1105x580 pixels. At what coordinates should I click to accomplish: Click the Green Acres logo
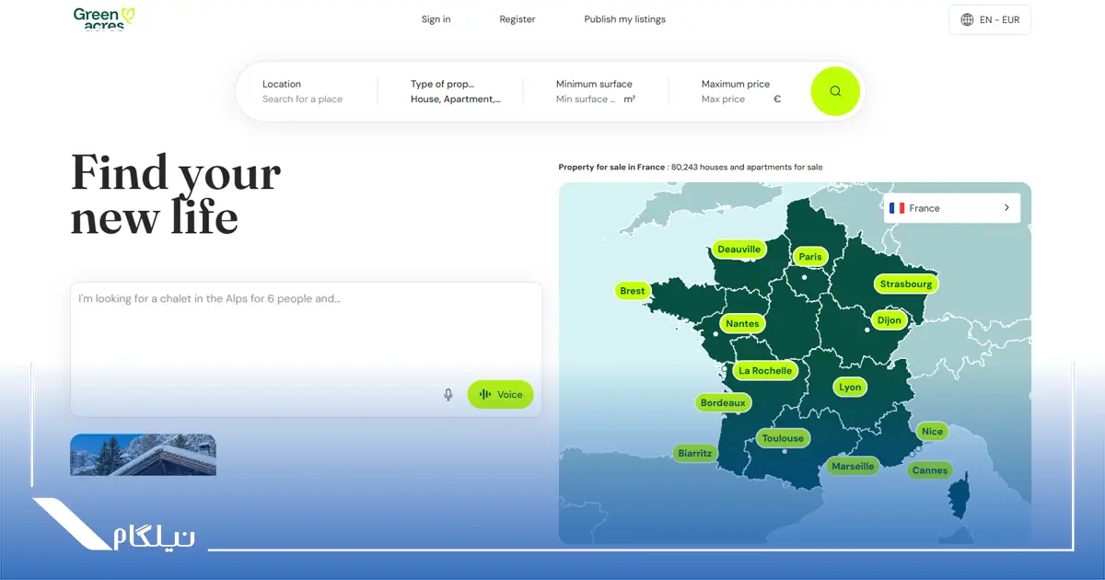point(104,18)
